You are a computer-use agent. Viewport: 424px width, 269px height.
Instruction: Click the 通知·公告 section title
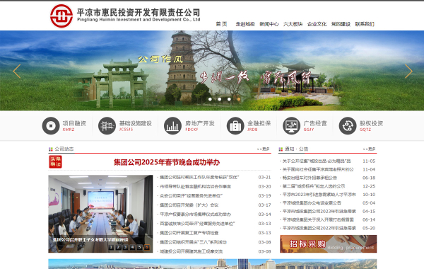296,149
